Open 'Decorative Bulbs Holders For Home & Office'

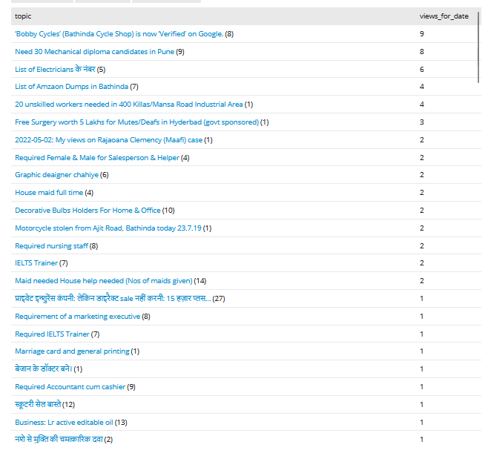click(88, 211)
